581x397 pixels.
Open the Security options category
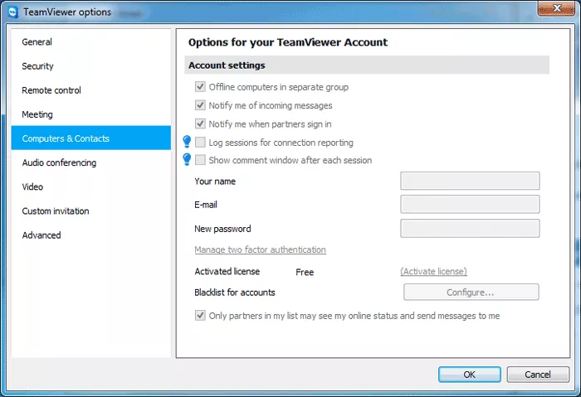90,65
